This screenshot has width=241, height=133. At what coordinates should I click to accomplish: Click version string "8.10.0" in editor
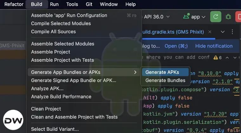pos(210,73)
